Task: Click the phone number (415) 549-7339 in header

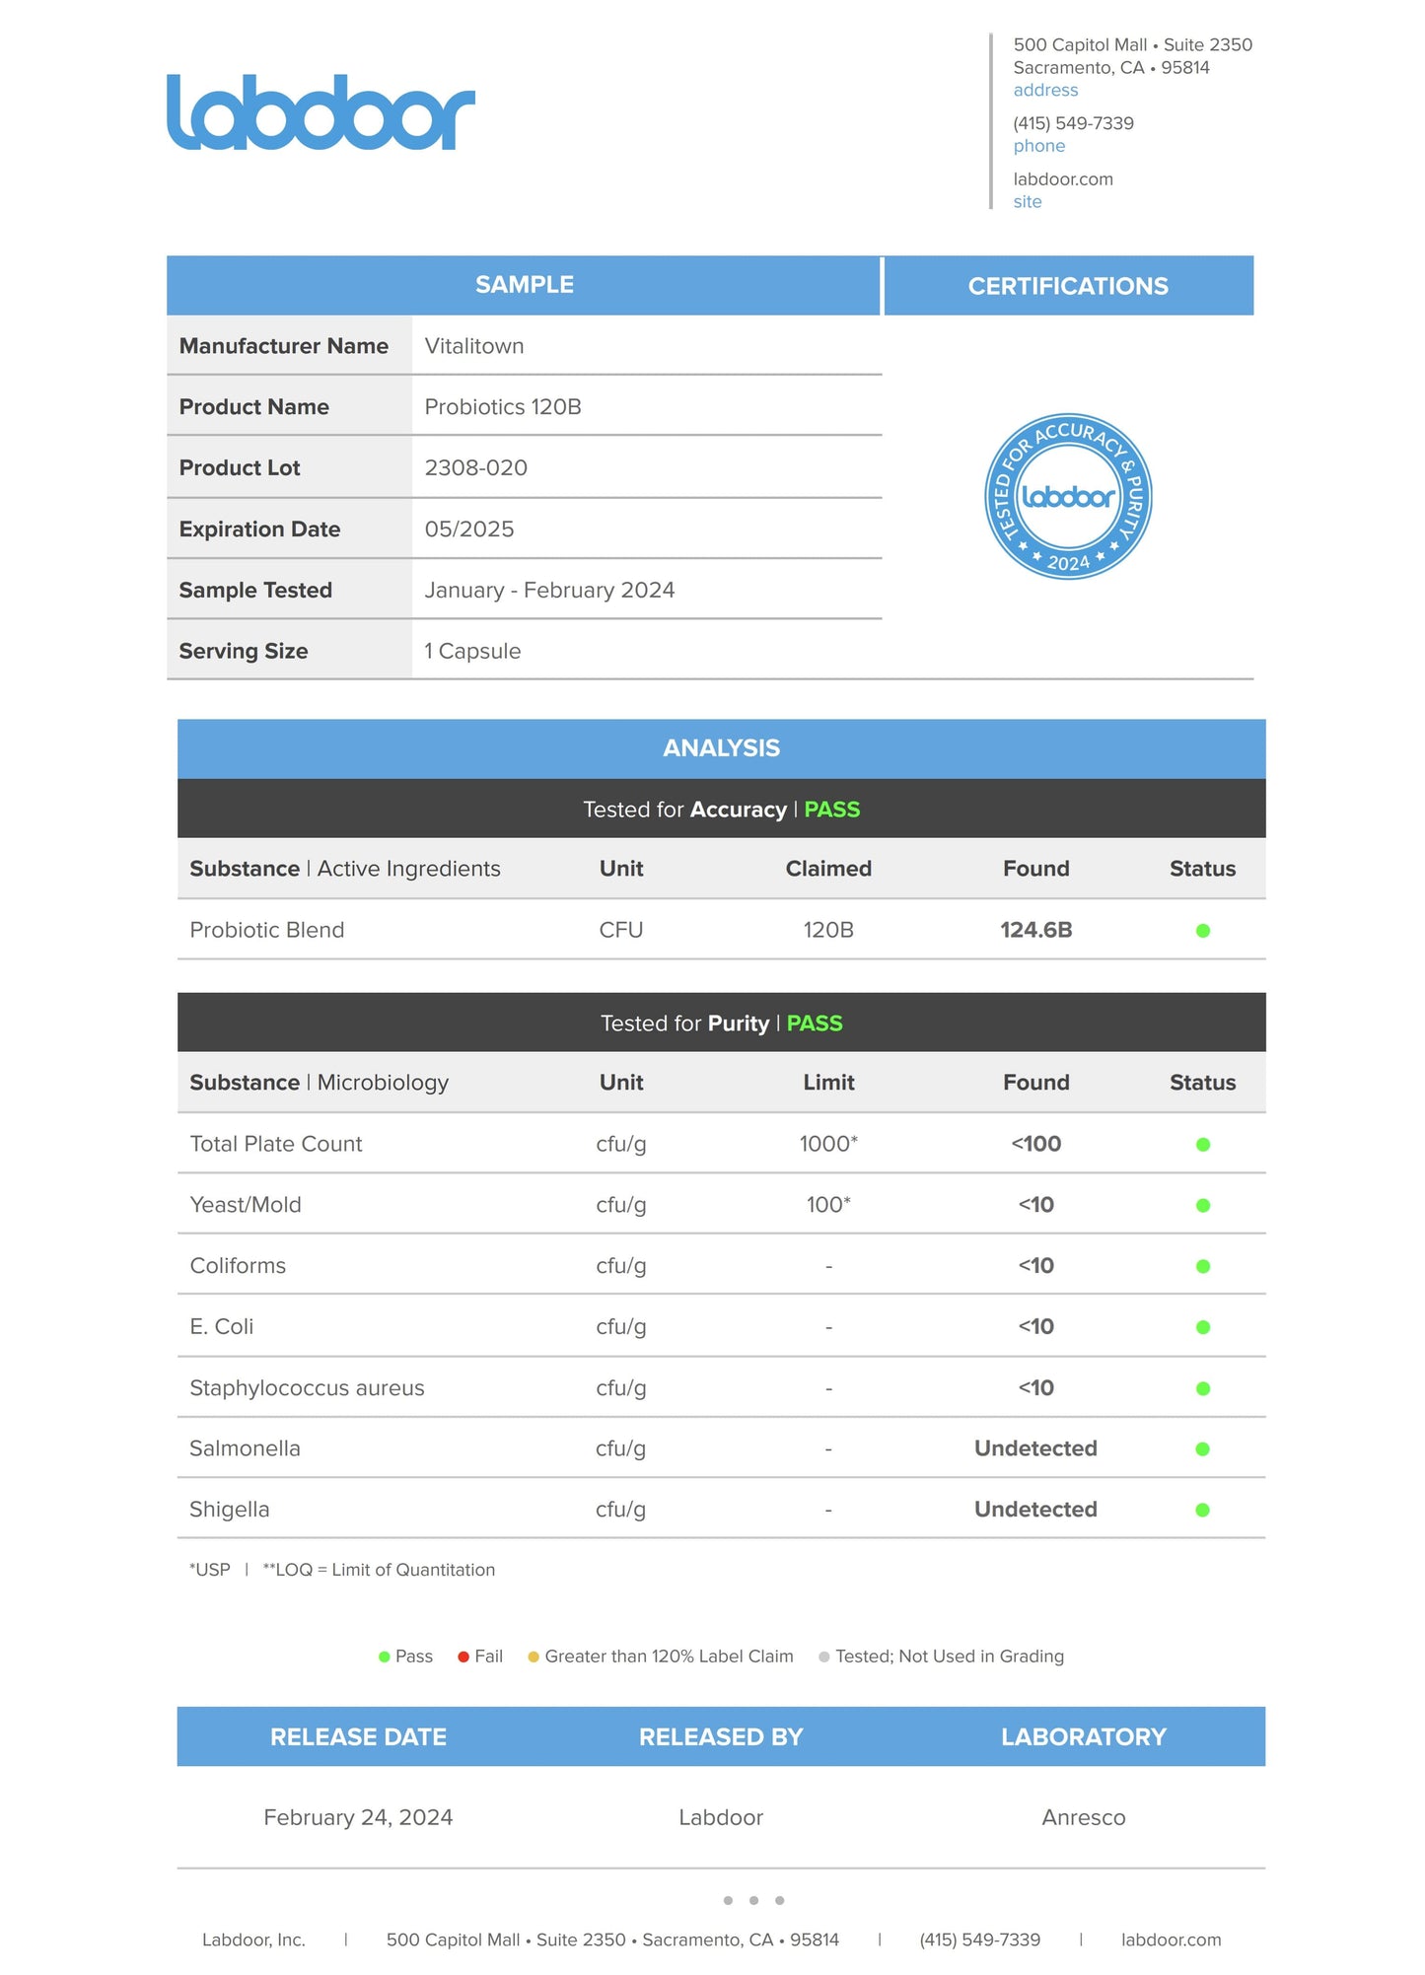Action: click(1073, 123)
